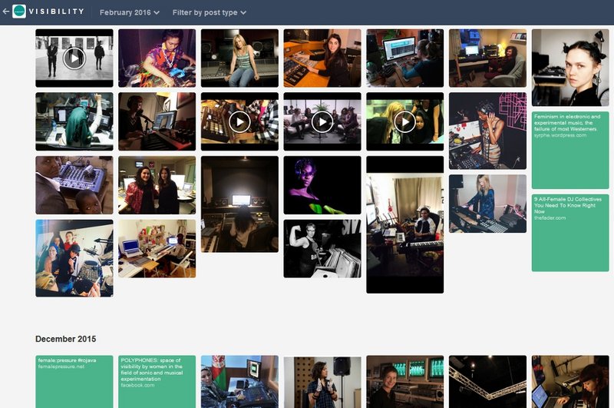
Task: Click the VISIBILITY blog title text
Action: click(58, 12)
